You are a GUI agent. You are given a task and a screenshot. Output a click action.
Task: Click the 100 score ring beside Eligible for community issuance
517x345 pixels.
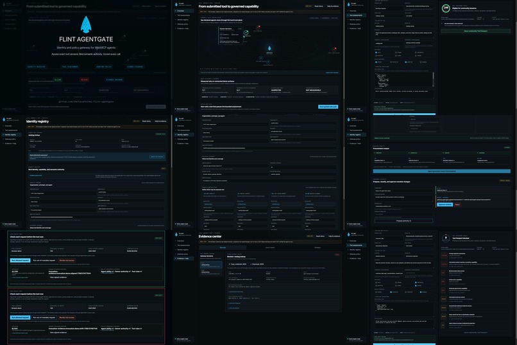pyautogui.click(x=446, y=8)
